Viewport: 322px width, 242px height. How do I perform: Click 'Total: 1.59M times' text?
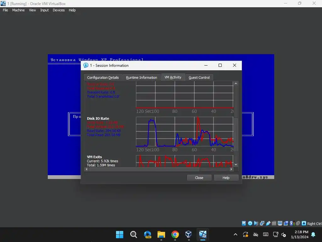[101, 165]
